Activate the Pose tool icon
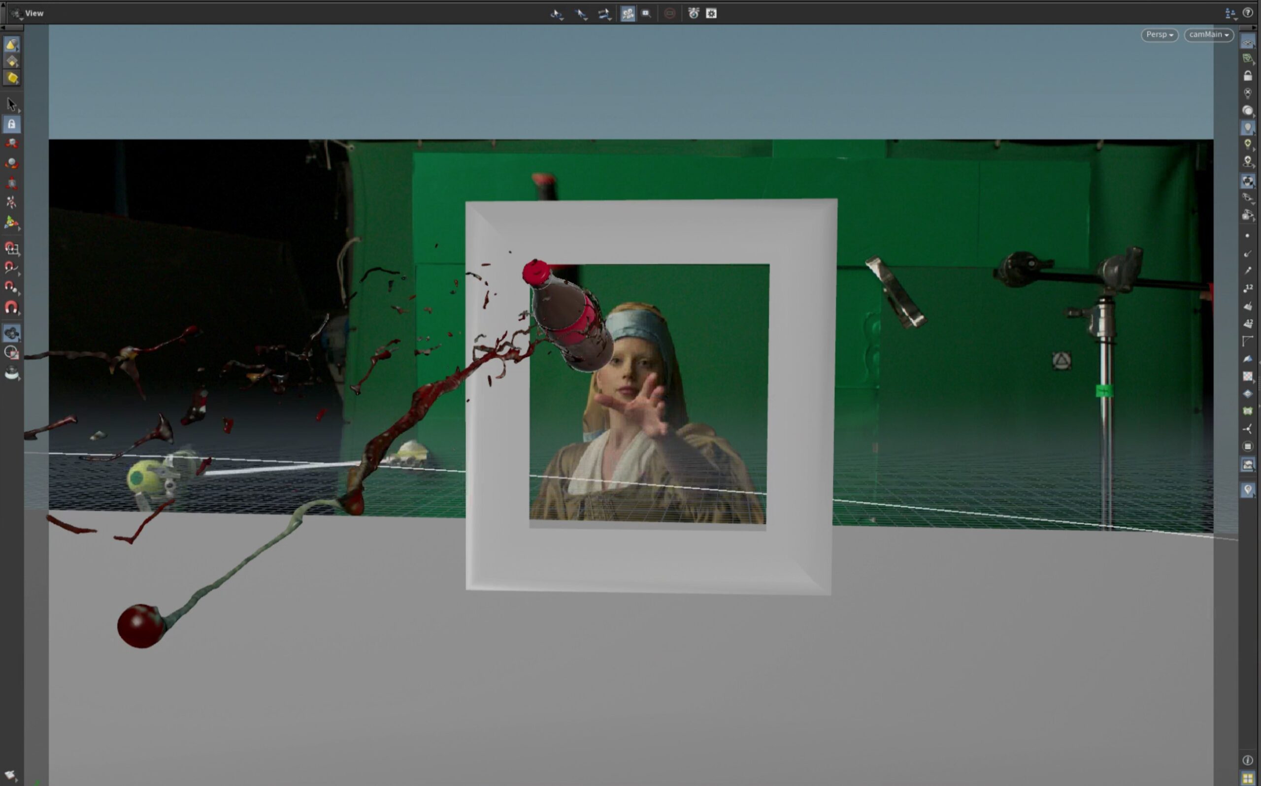 (11, 202)
